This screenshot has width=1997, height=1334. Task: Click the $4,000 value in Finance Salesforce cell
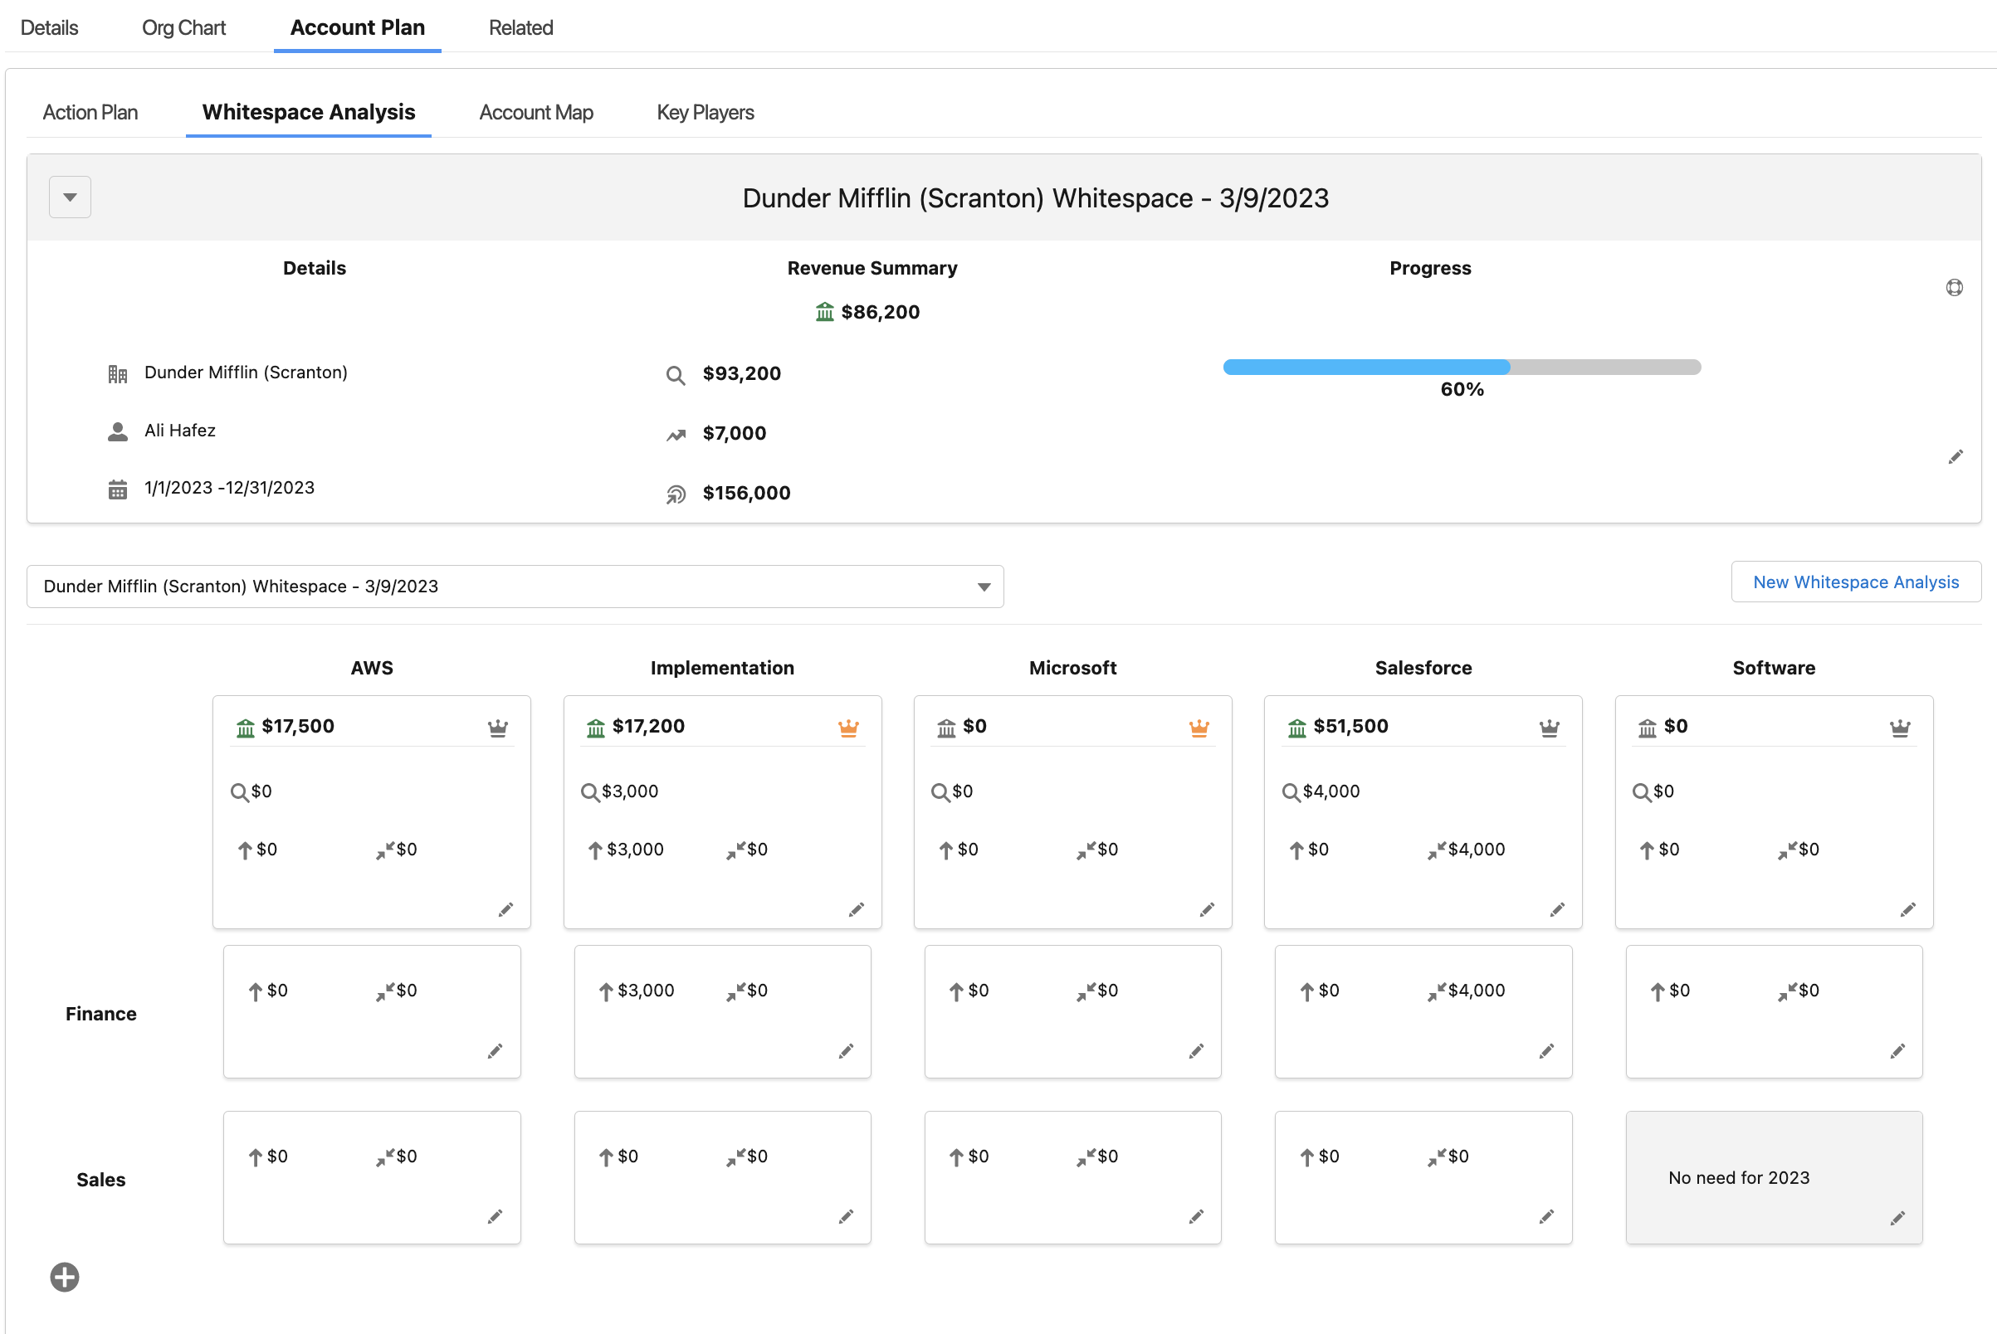pos(1477,991)
